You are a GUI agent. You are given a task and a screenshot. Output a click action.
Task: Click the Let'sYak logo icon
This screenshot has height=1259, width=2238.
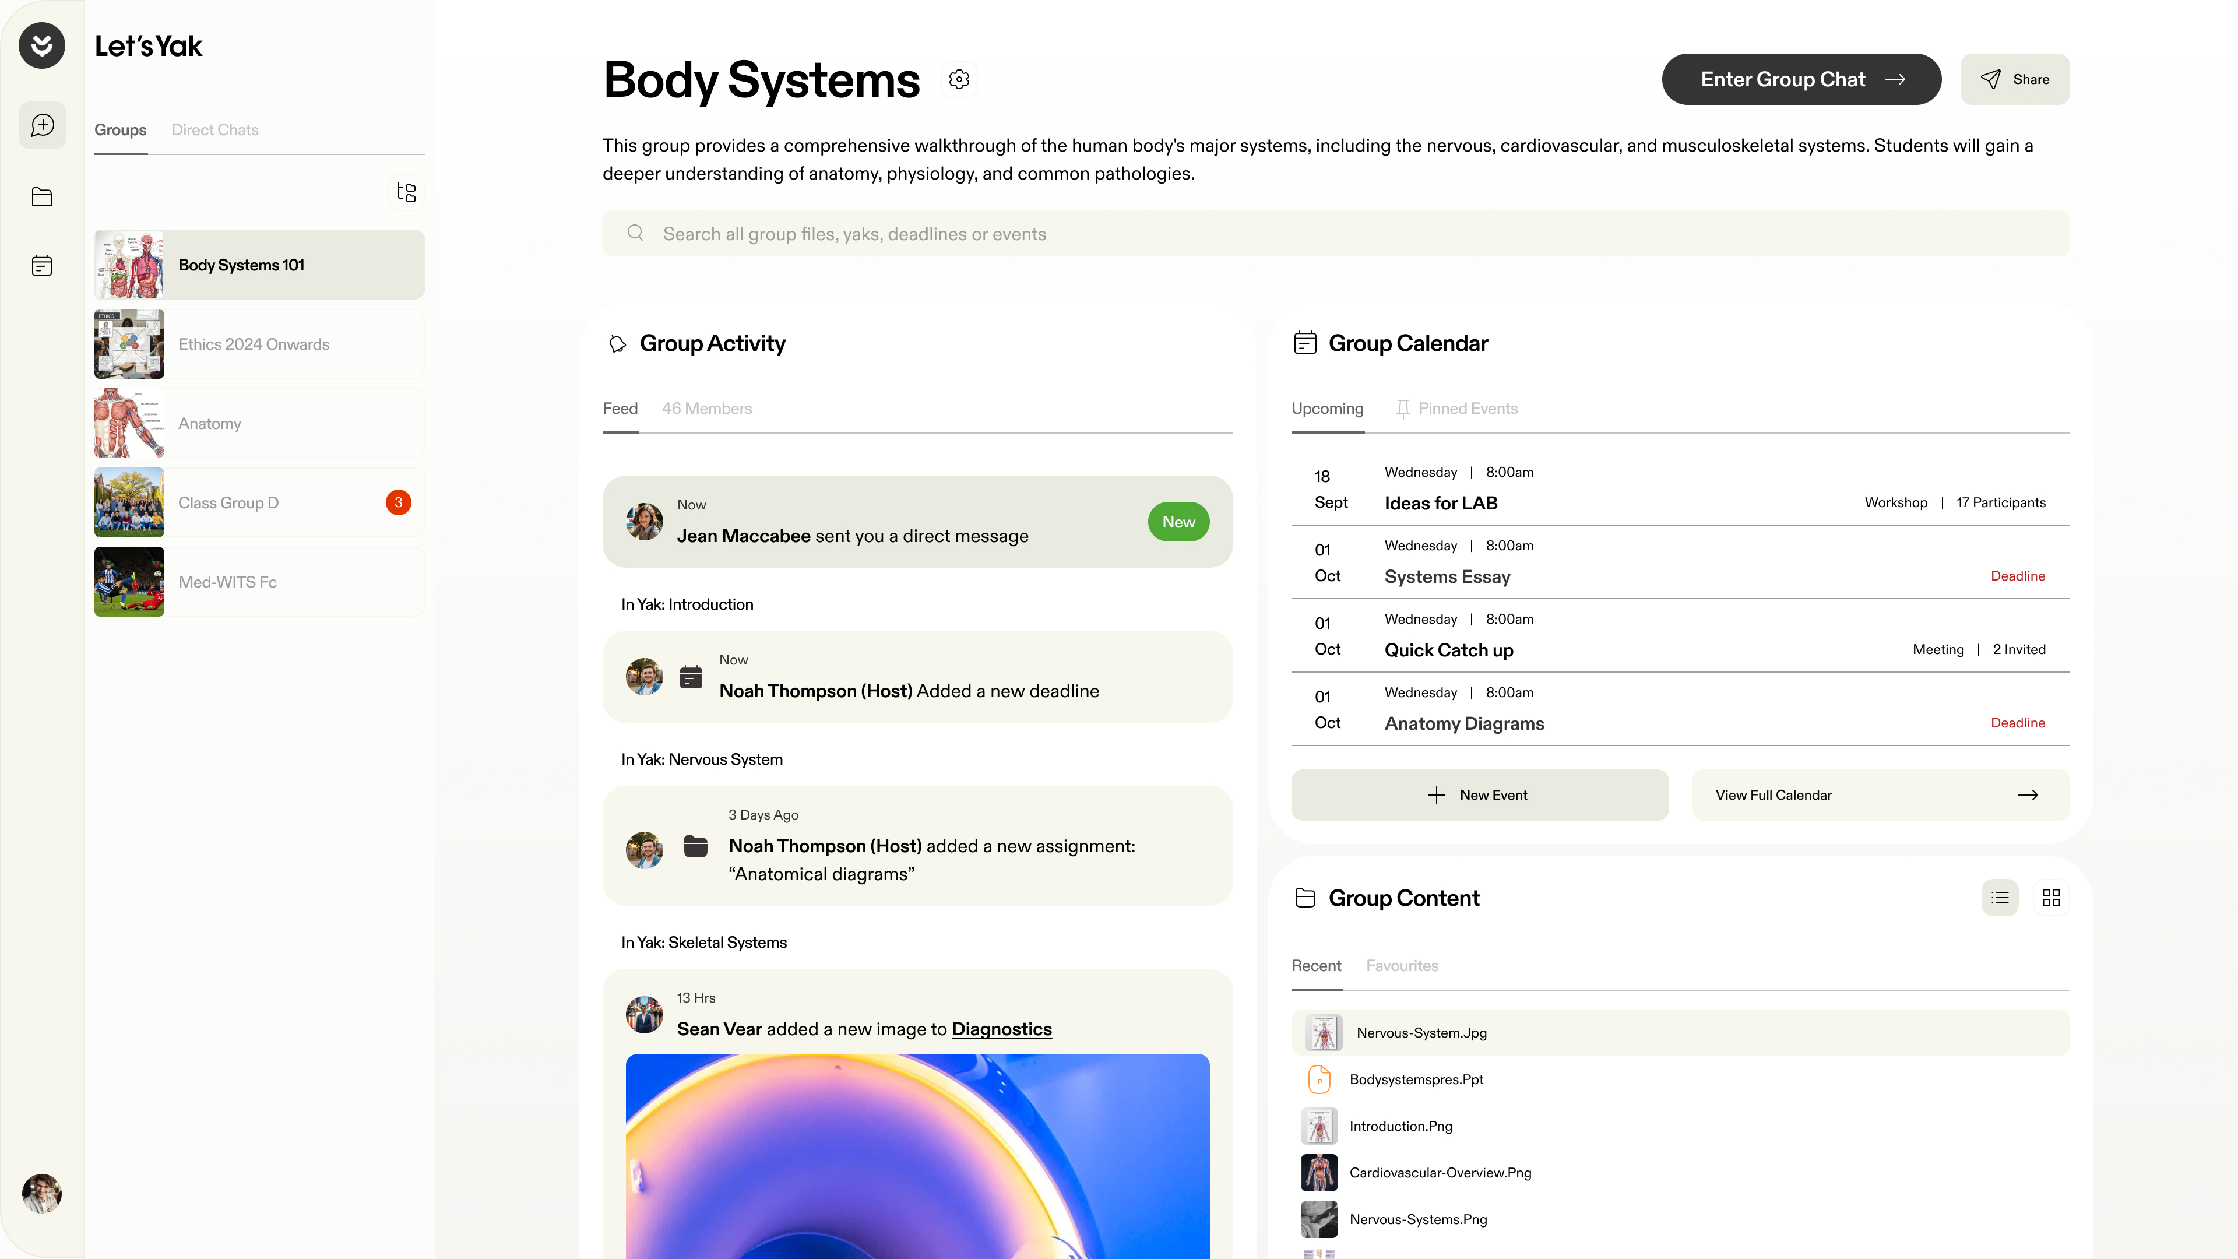point(42,45)
